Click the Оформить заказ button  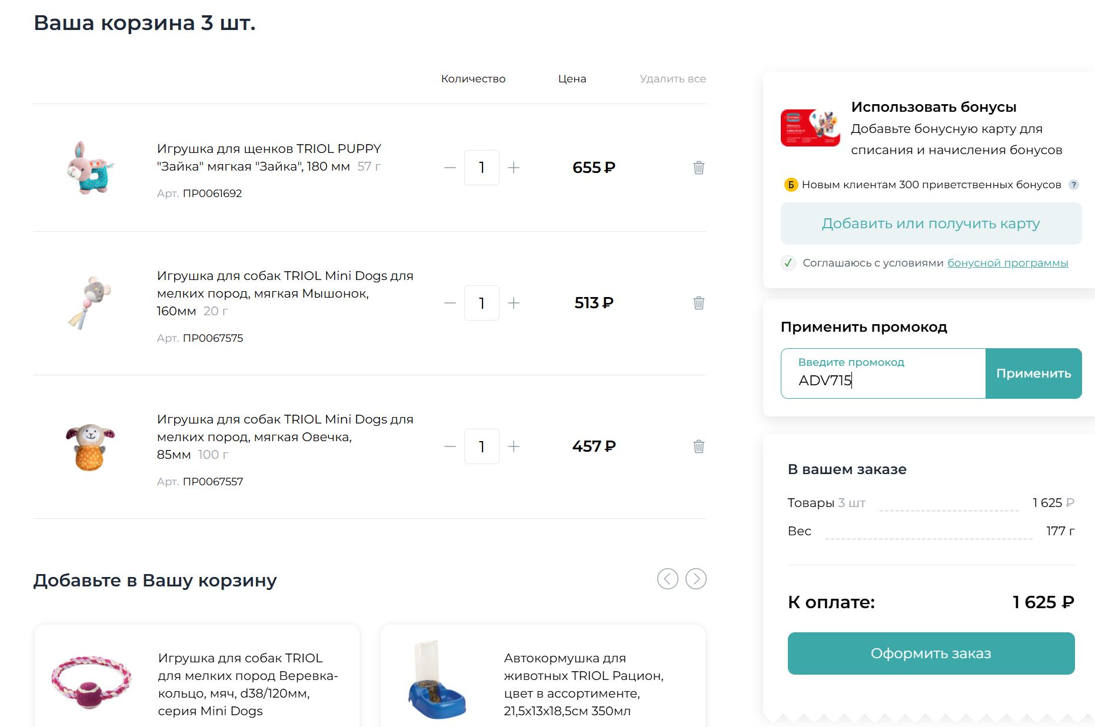[931, 653]
